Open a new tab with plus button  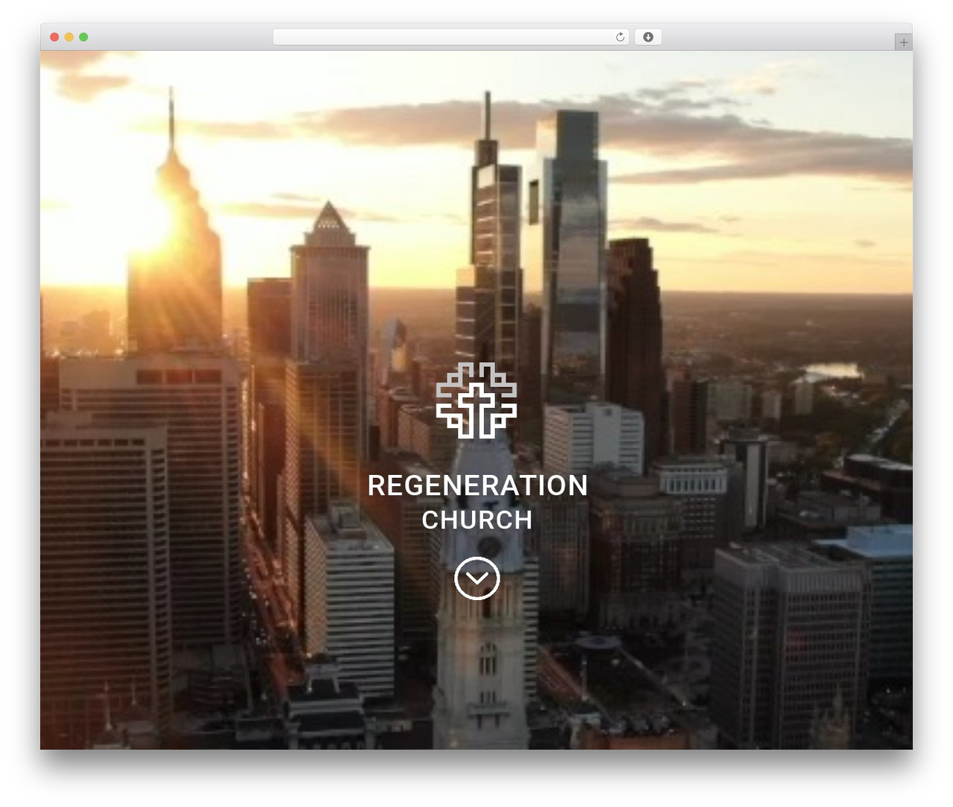click(x=903, y=42)
